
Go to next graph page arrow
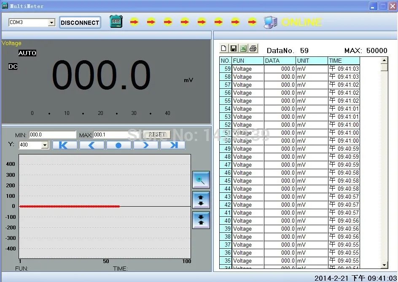(x=146, y=145)
